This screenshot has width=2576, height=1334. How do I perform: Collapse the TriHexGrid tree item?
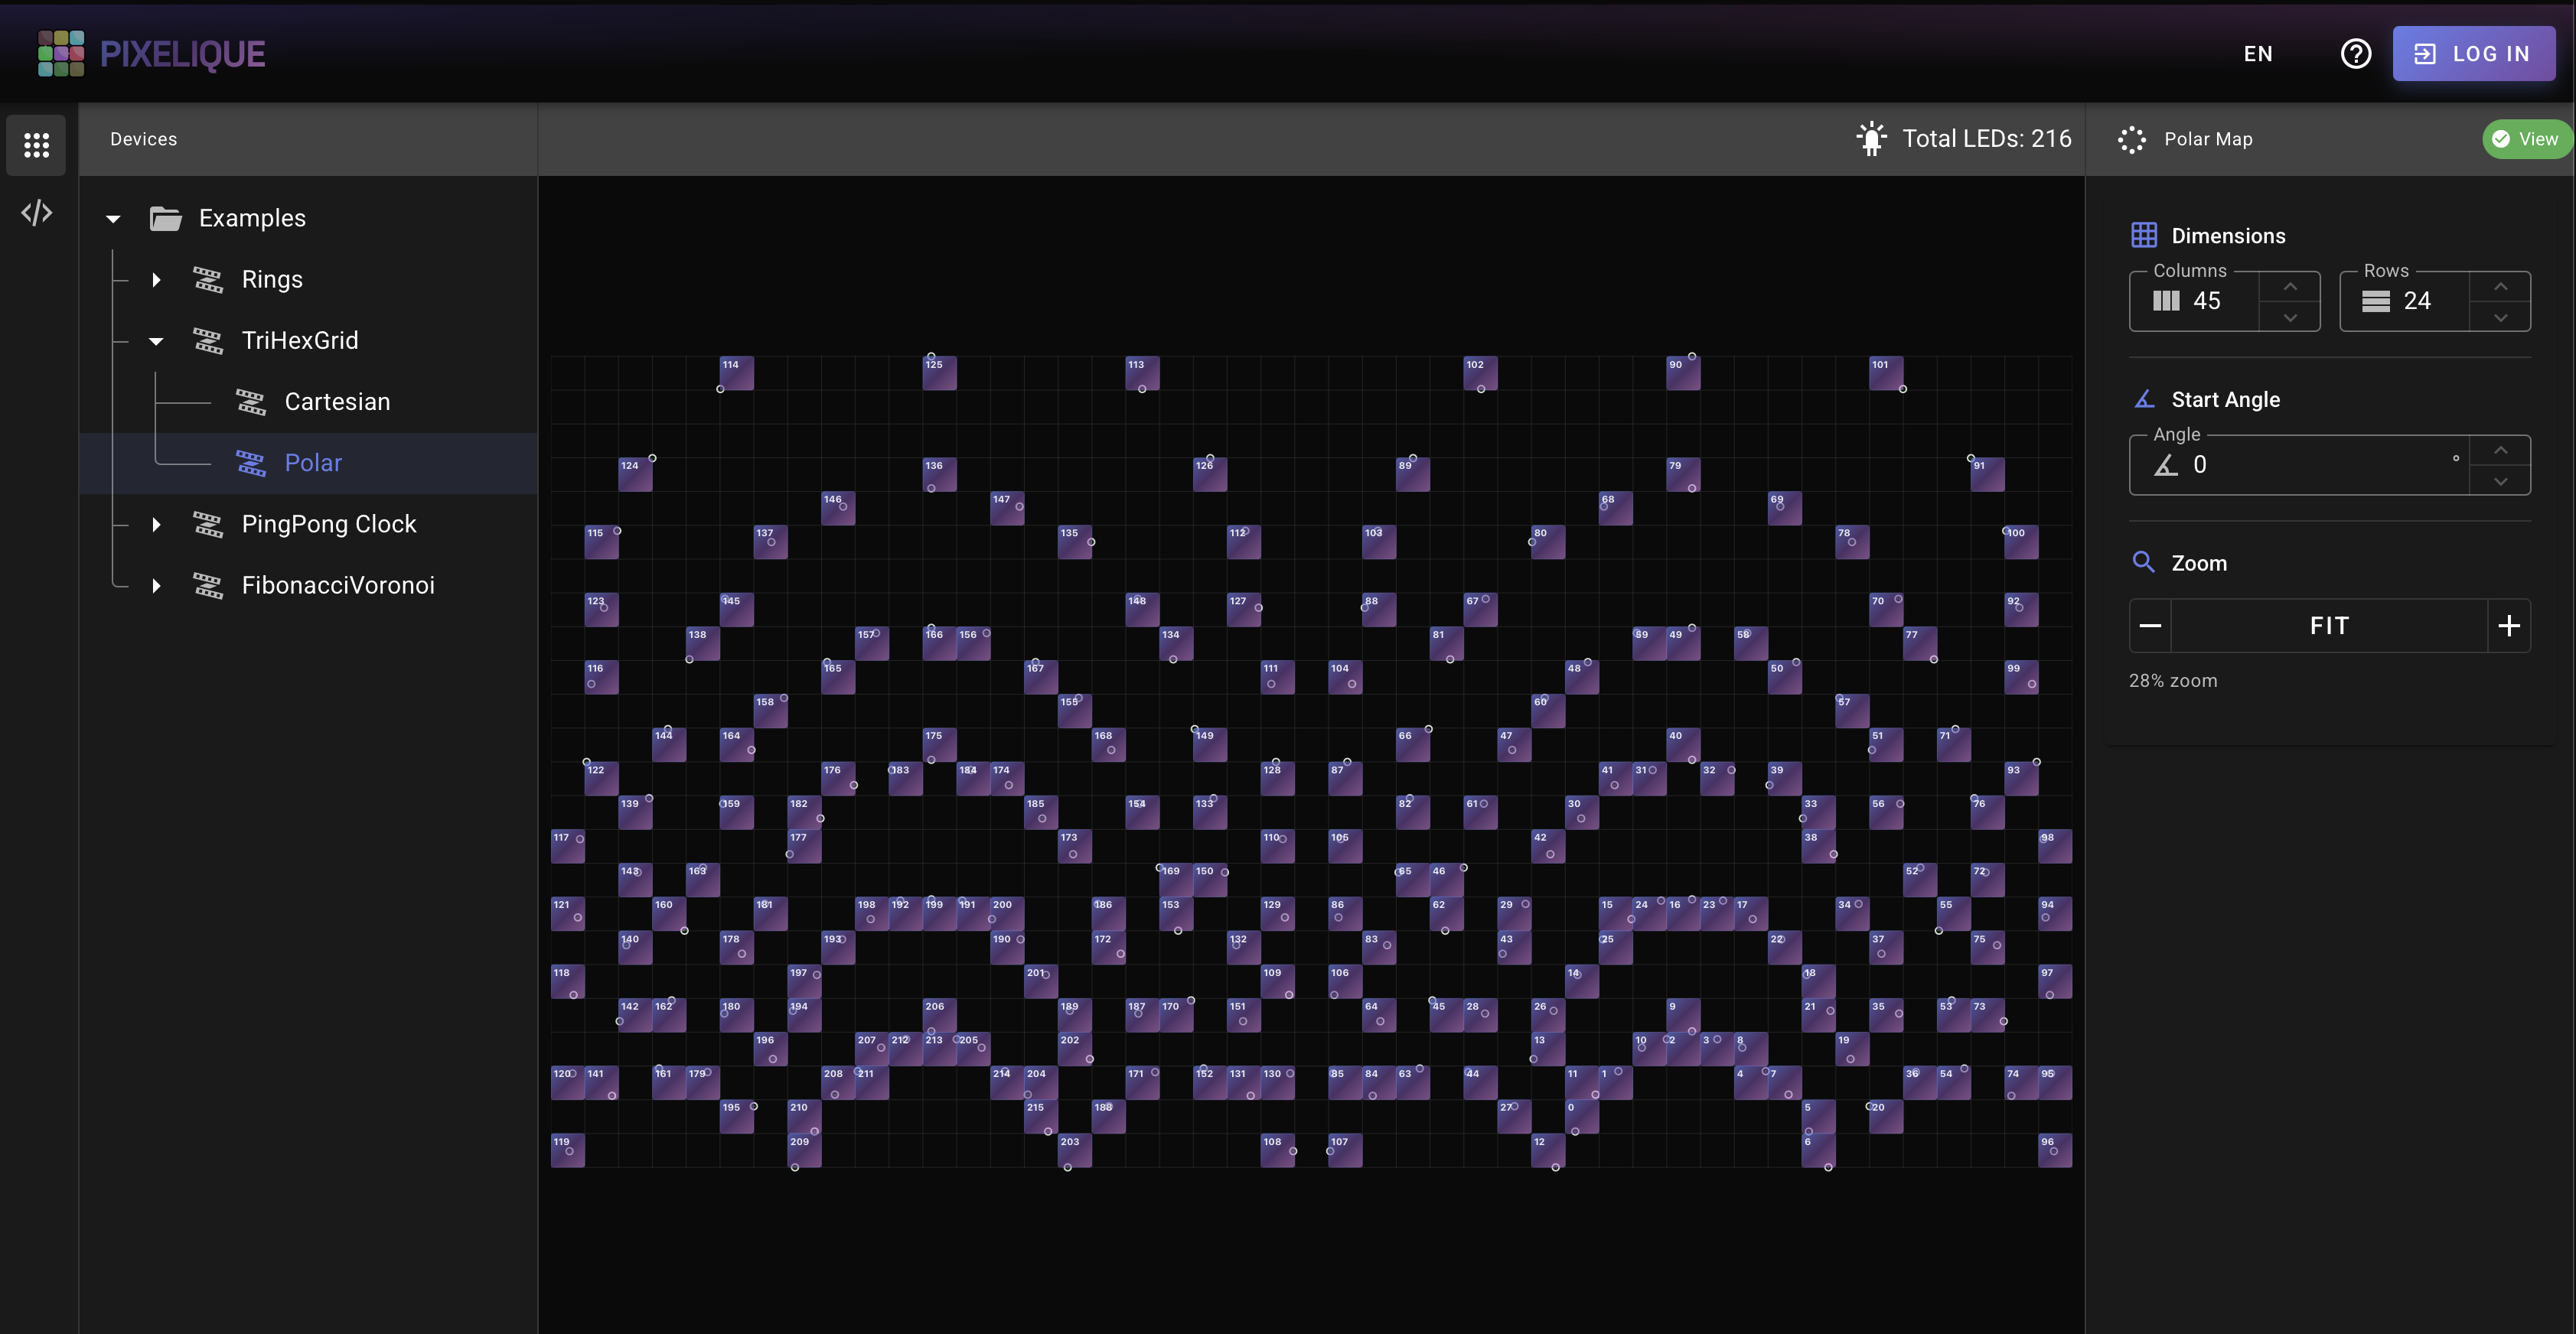pos(156,340)
